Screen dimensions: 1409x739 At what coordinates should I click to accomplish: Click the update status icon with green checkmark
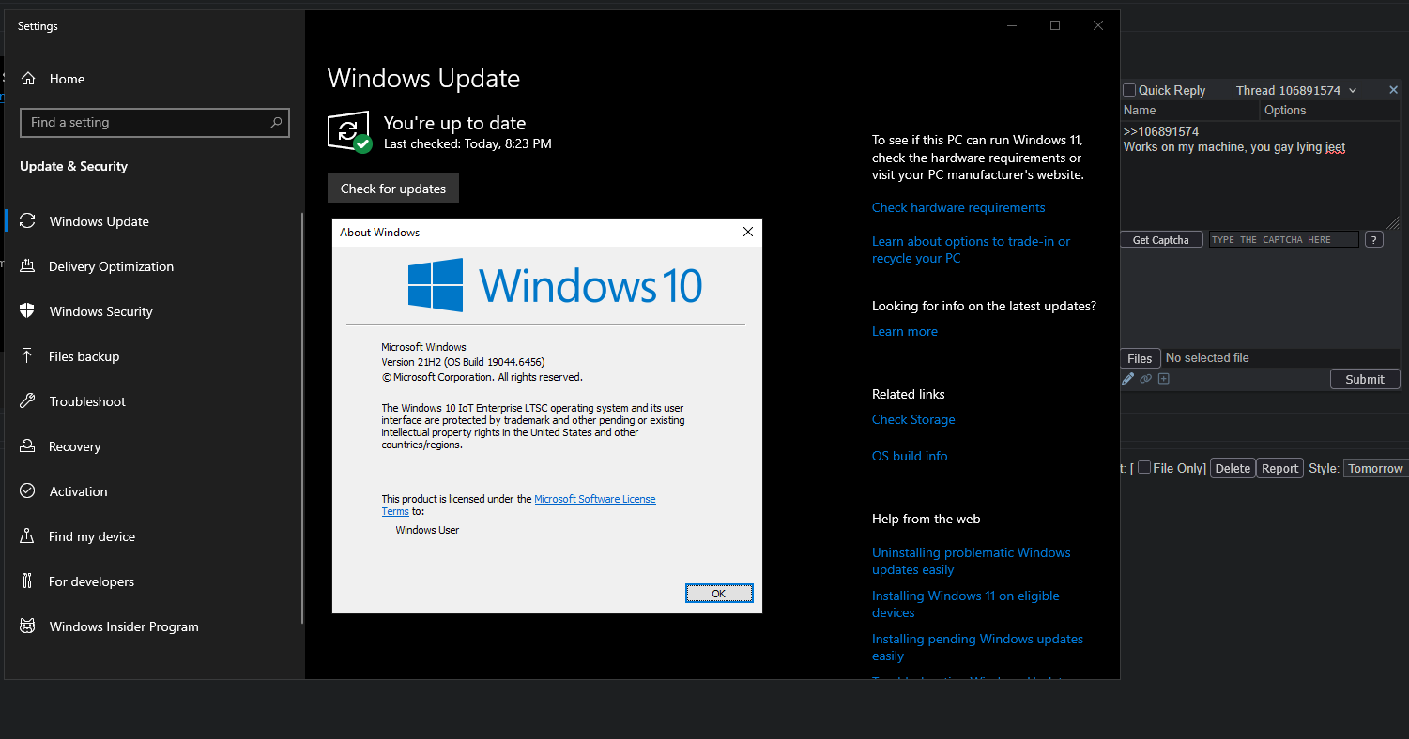point(349,132)
